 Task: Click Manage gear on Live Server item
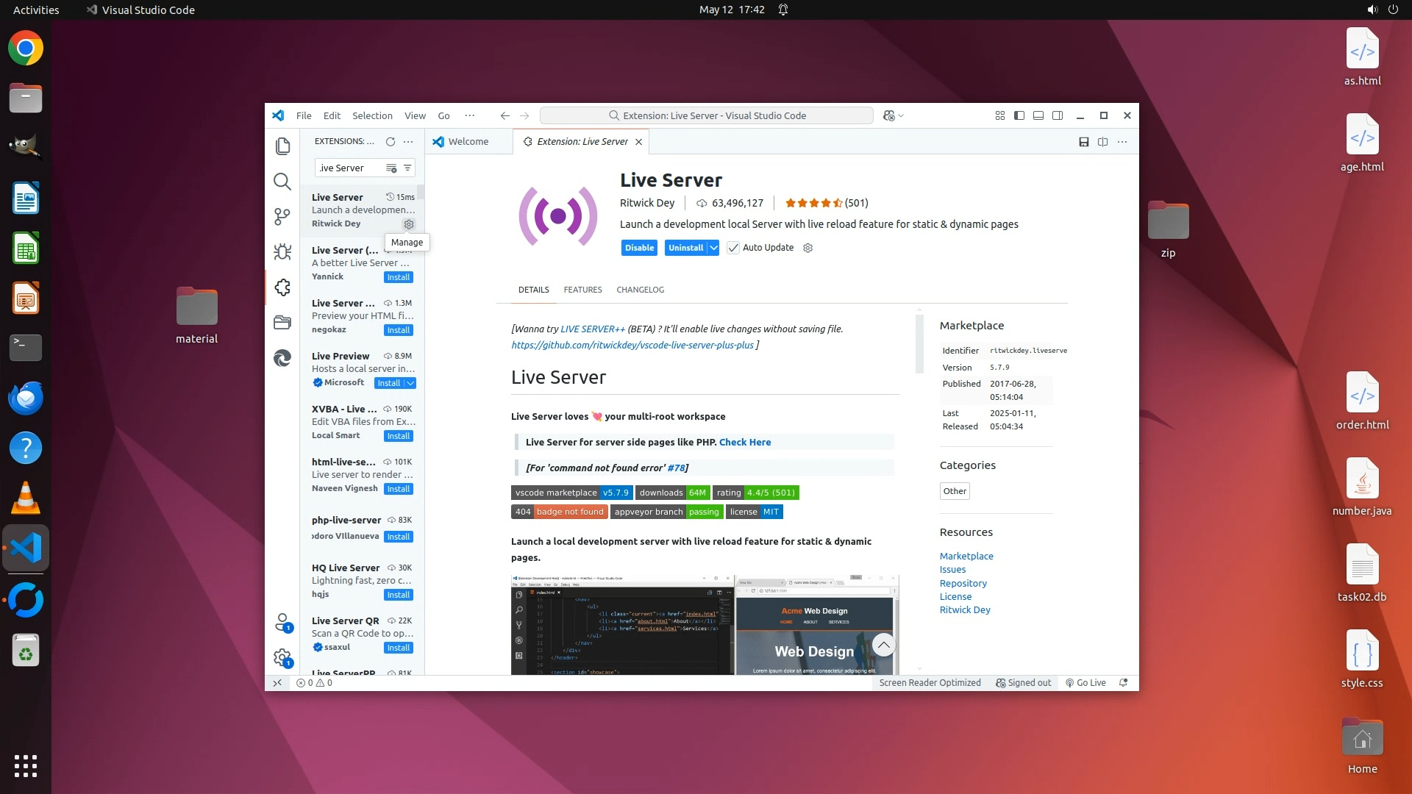pyautogui.click(x=409, y=224)
